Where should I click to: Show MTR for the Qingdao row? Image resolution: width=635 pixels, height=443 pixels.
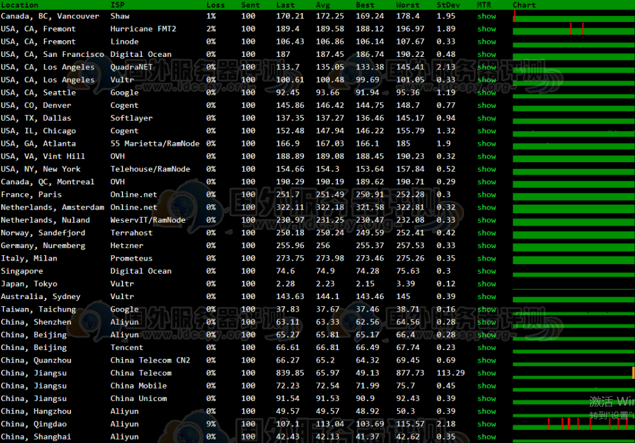(x=486, y=424)
